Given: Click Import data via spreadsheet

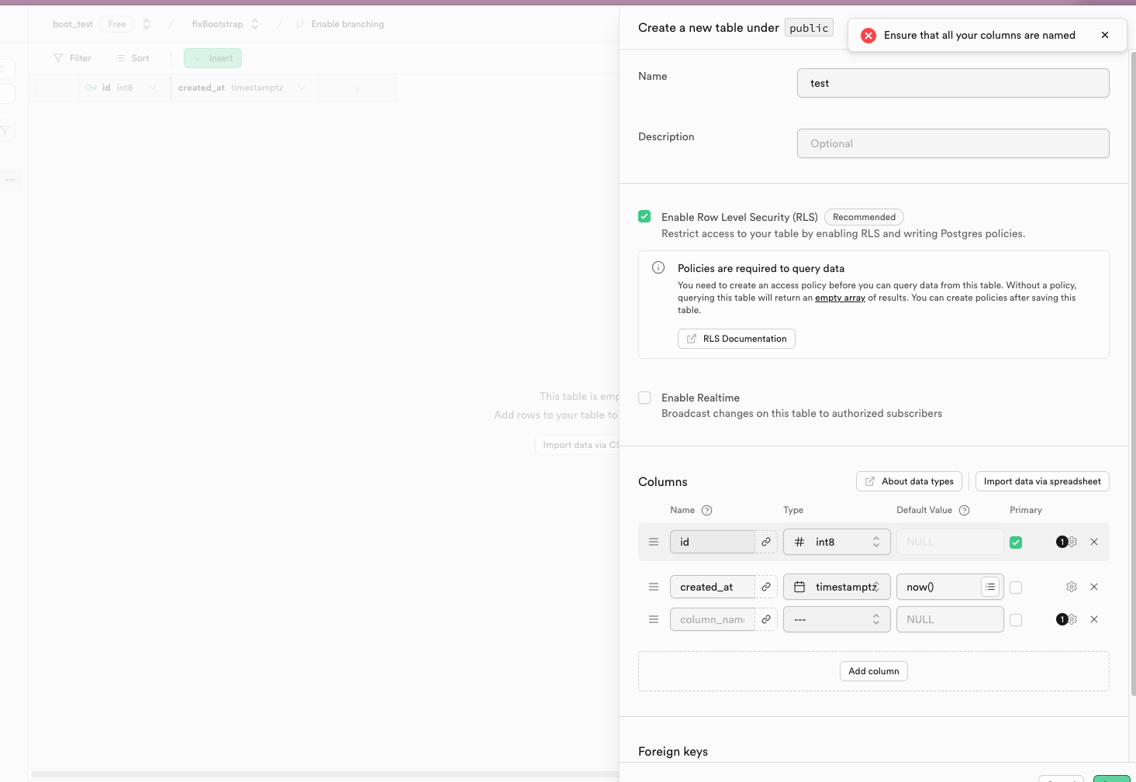Looking at the screenshot, I should pos(1042,481).
